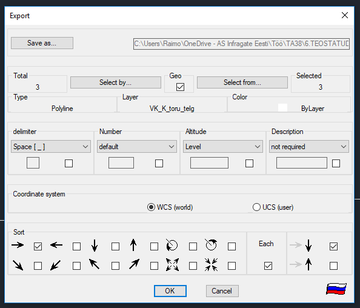The height and width of the screenshot is (308, 360).
Task: Open the delimiter dropdown showing Space
Action: tap(51, 147)
